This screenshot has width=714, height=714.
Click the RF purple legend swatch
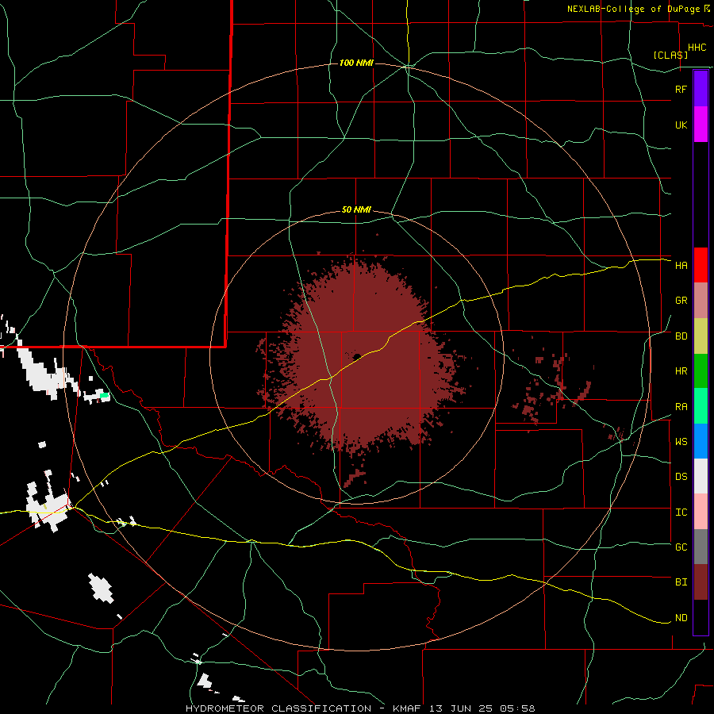click(701, 89)
